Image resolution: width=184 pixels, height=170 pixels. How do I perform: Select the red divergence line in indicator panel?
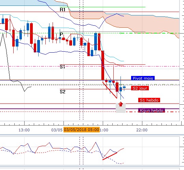coord(110,156)
